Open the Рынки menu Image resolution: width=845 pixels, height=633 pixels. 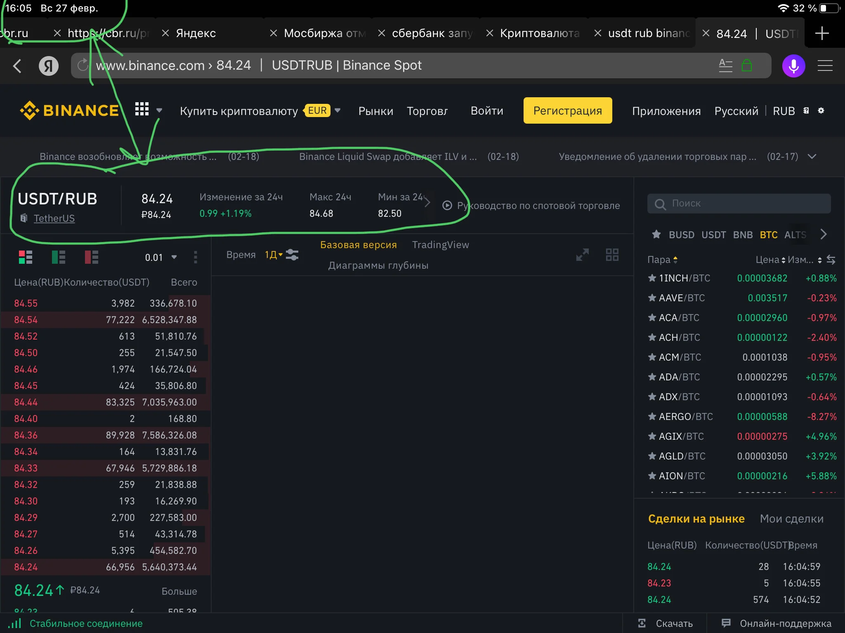click(x=375, y=111)
